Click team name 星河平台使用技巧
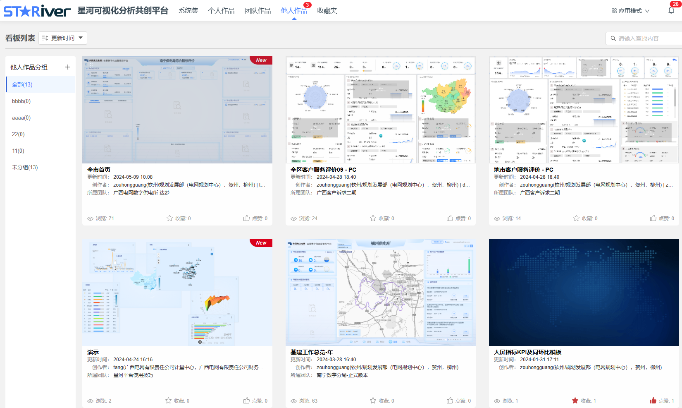Viewport: 682px width, 408px height. tap(133, 375)
